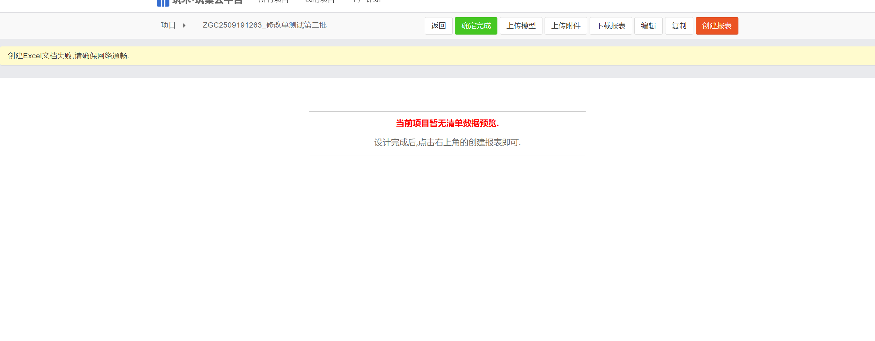
Task: Select the project title ZGC2509191263_修改单测试第二批
Action: [265, 25]
